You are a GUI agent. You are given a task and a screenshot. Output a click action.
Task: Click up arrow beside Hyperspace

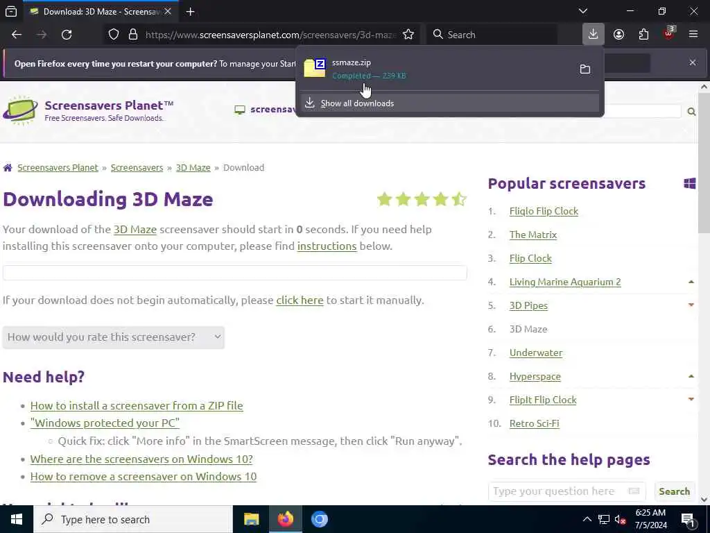pyautogui.click(x=691, y=376)
